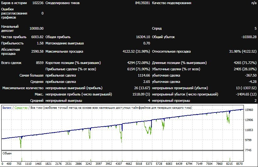This screenshot has height=167, width=258.
Task: Click the bars in history value 102236
Action: tap(38, 3)
